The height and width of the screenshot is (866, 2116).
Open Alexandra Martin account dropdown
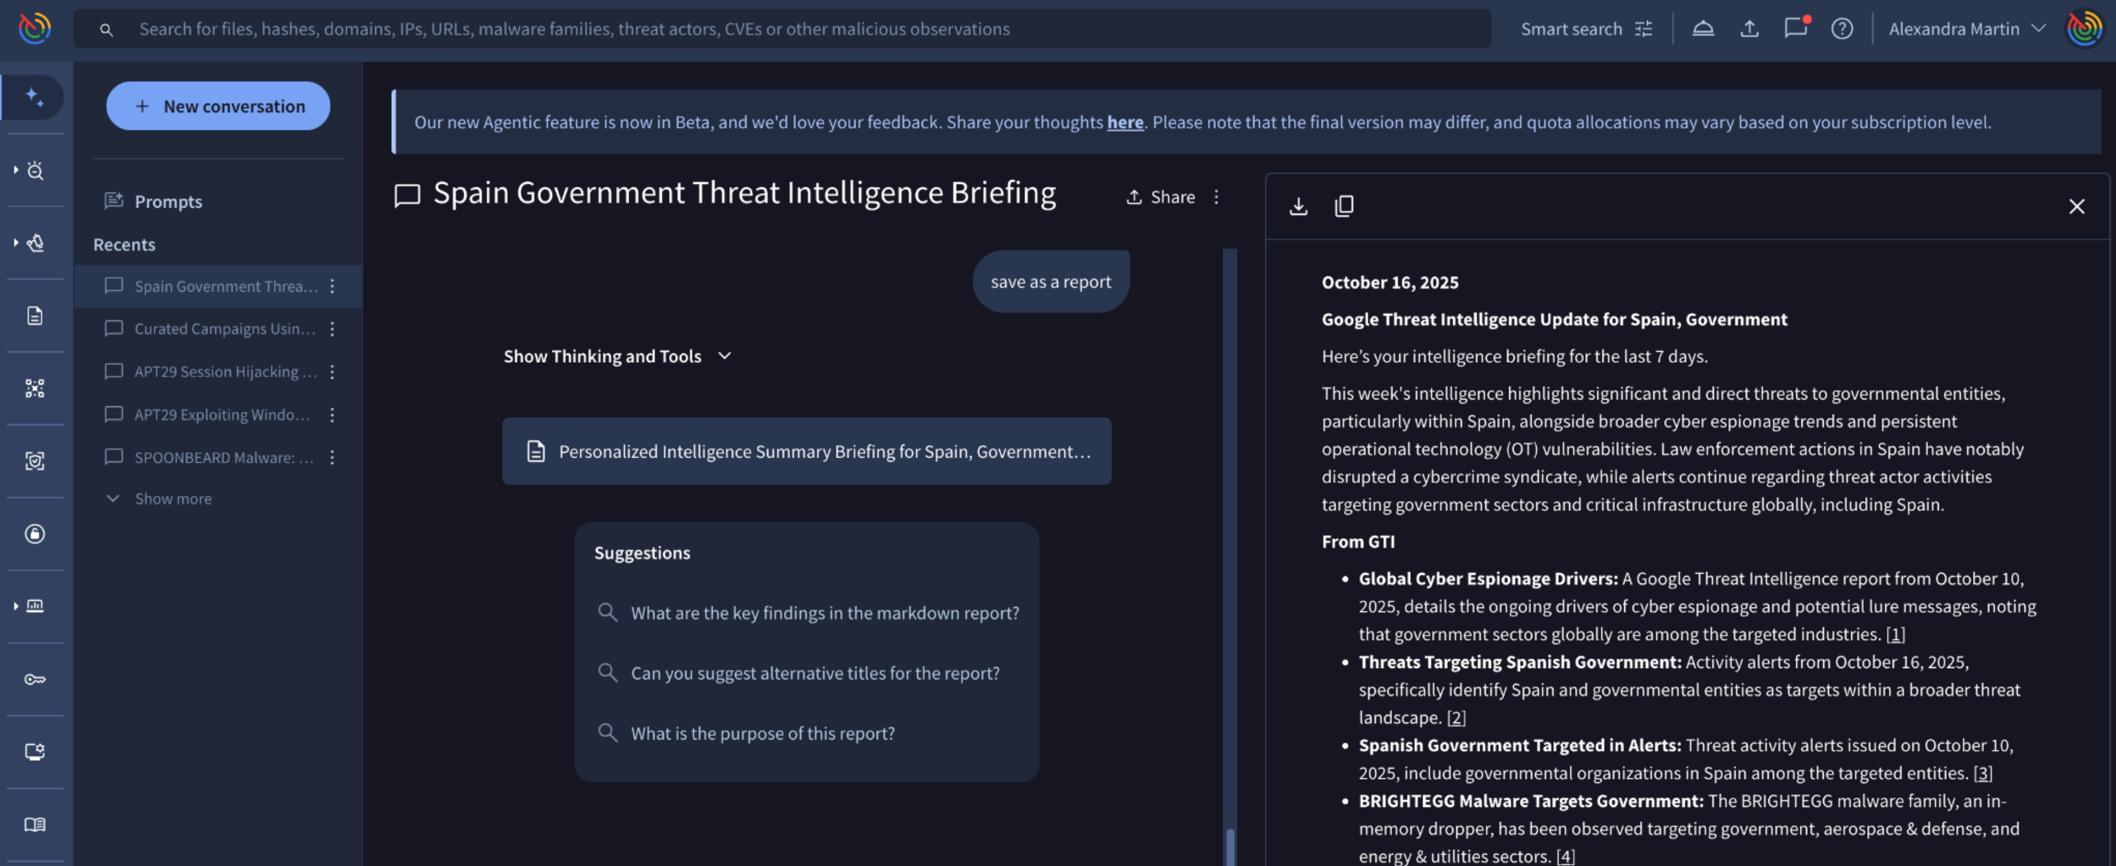click(1966, 29)
